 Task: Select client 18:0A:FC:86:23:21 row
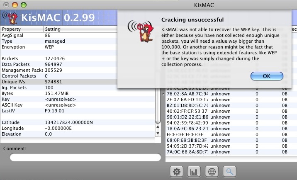231,129
